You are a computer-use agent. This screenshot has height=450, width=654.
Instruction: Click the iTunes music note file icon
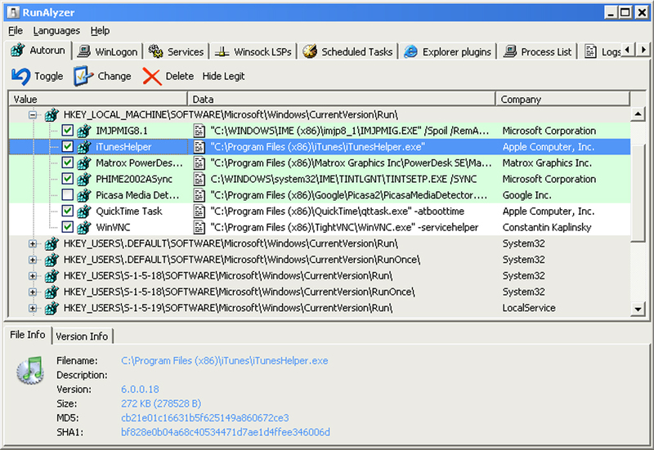(x=30, y=371)
